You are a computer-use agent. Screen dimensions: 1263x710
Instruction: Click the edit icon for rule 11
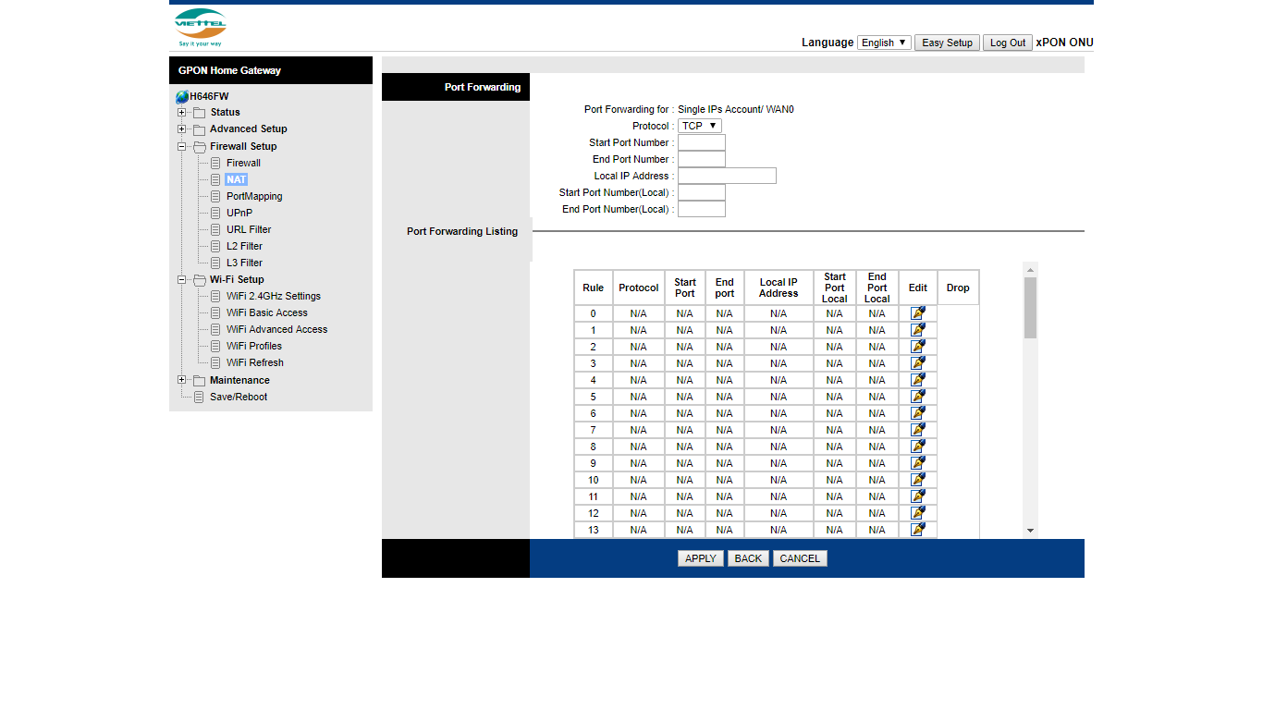point(917,496)
